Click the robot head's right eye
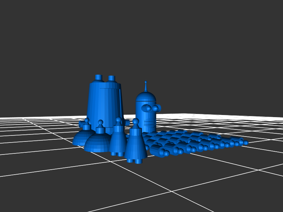283x212 pixels. [x=156, y=108]
